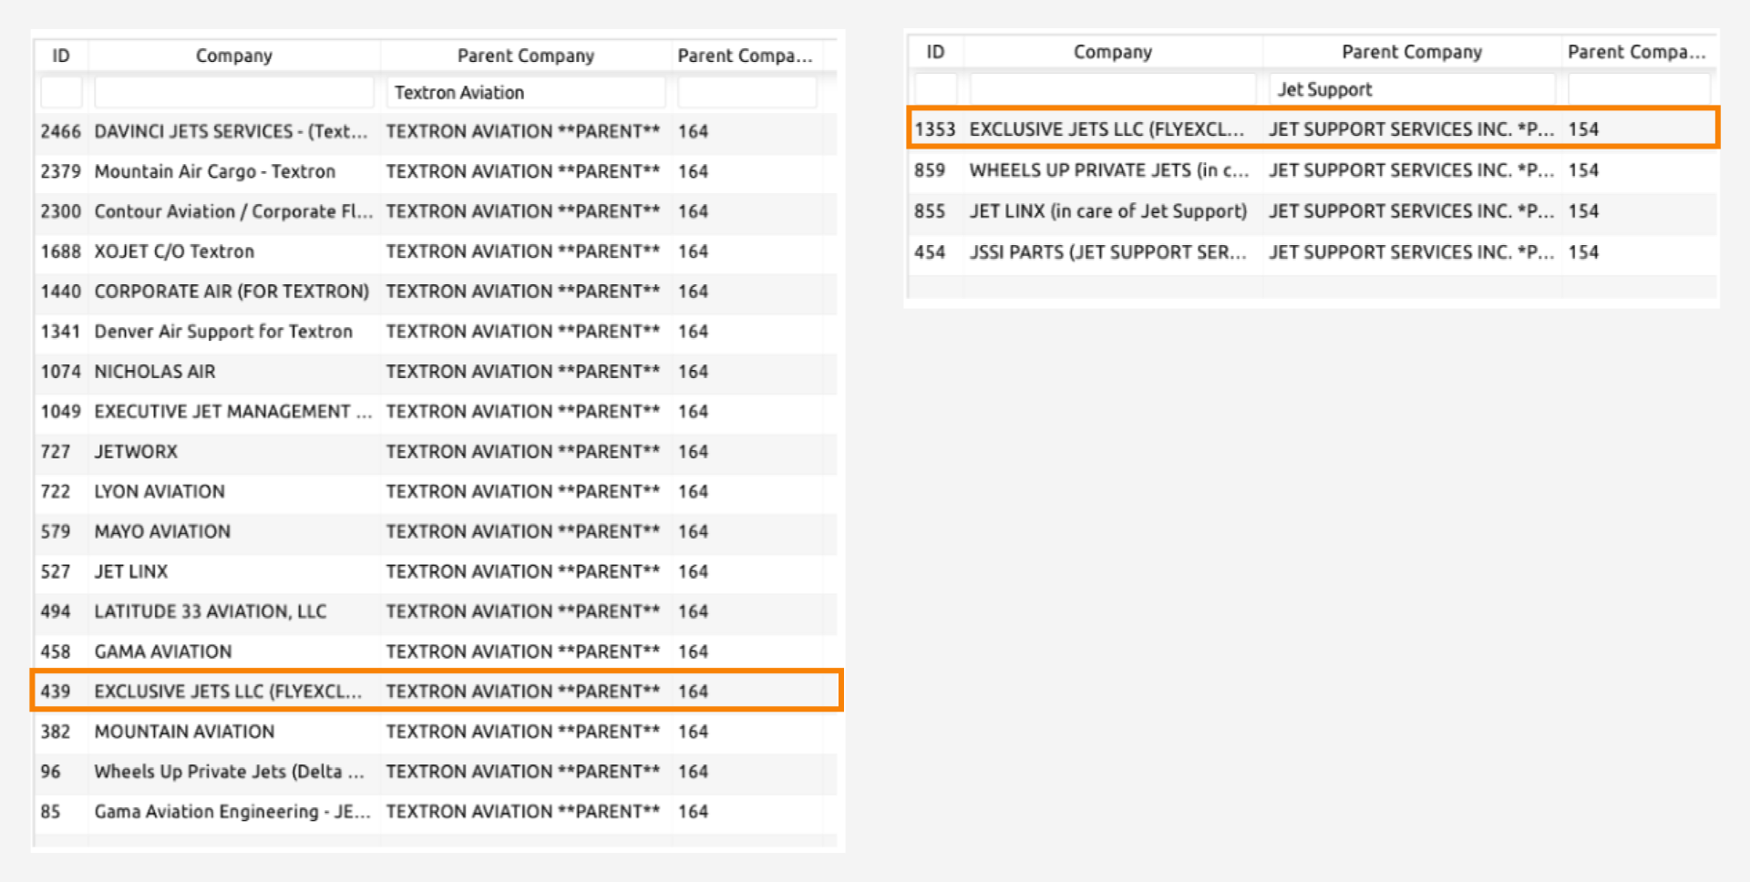Image resolution: width=1750 pixels, height=882 pixels.
Task: Select the EXCLUSIVE JETS LLC row with ID 439
Action: [x=436, y=692]
